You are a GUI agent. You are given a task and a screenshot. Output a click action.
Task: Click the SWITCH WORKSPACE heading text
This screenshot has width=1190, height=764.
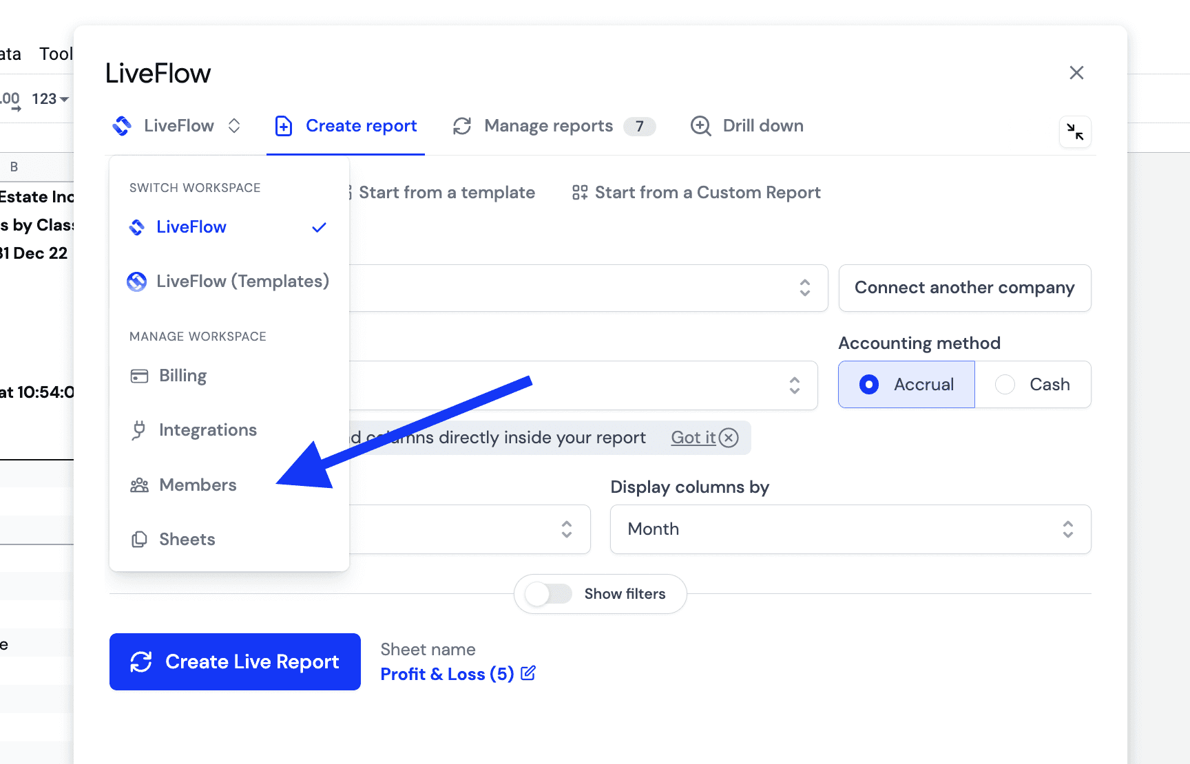(195, 188)
